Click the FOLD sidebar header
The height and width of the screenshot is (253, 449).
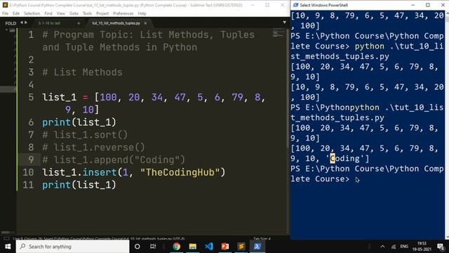coord(11,23)
